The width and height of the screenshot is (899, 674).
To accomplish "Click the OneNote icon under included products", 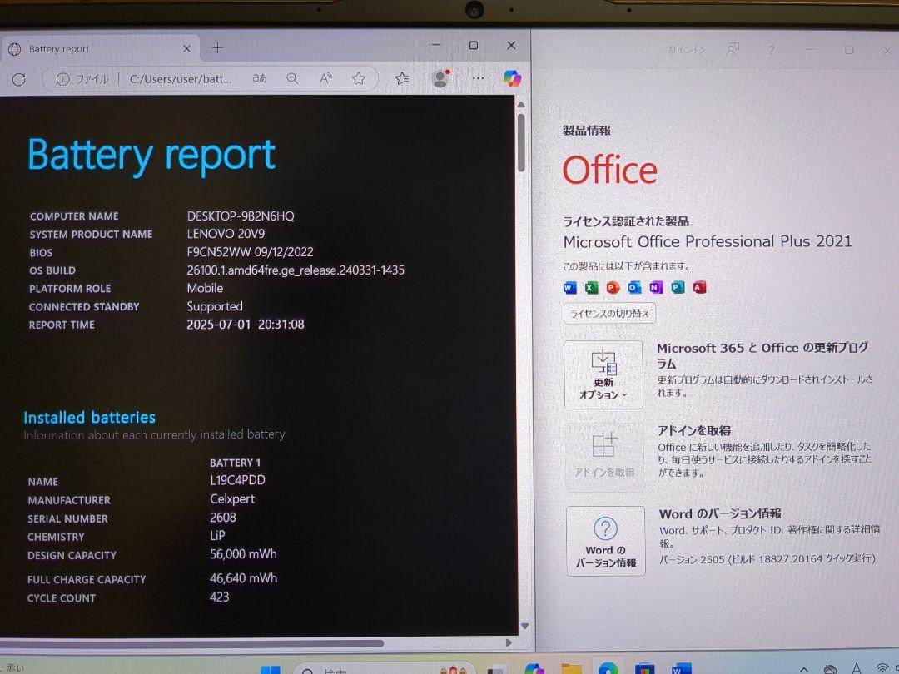I will click(x=656, y=287).
